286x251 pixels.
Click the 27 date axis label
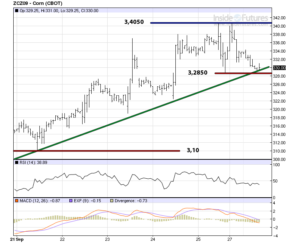tap(230, 239)
